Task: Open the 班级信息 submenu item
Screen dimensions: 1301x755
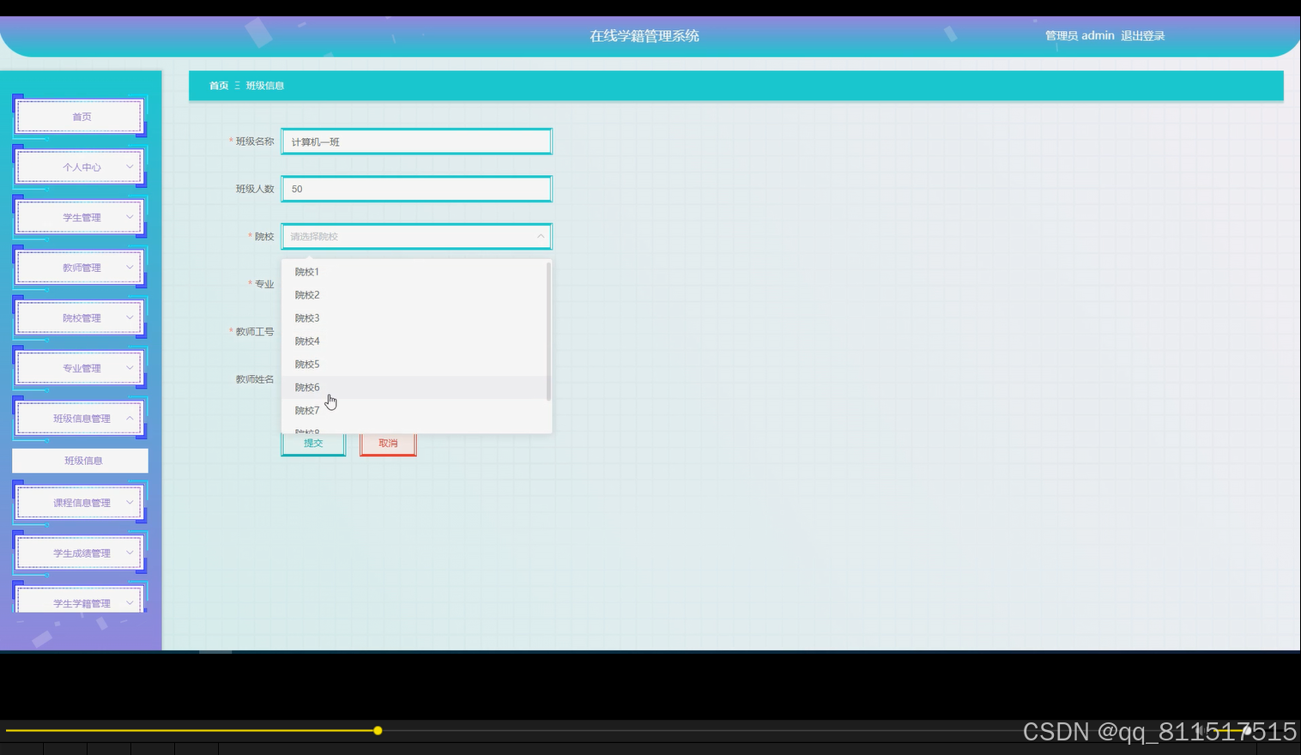Action: pos(80,461)
